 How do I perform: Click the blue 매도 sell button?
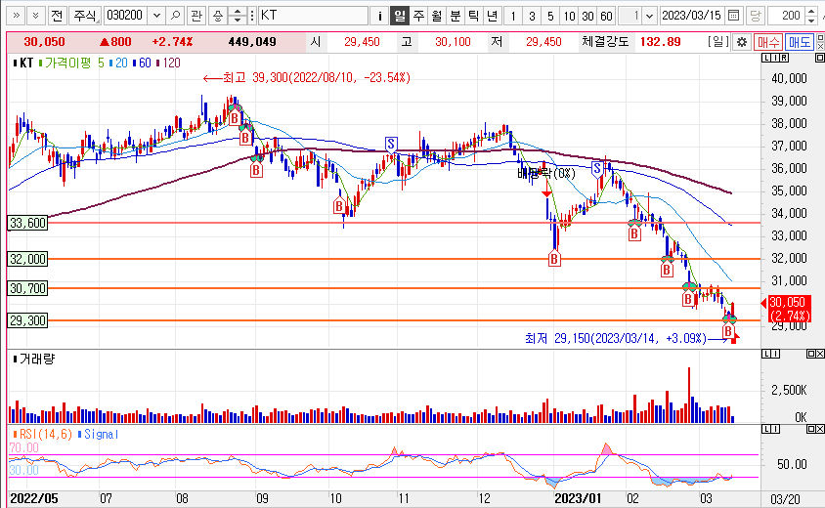[800, 42]
